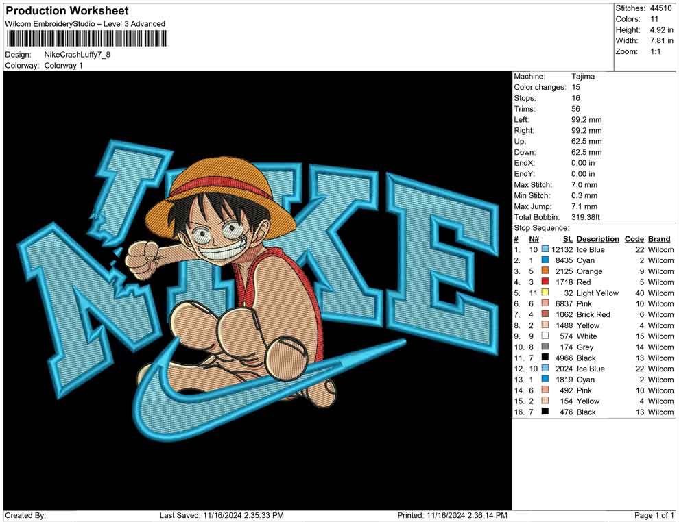Select the Min Stitch value "0.3 mm"
679x522 pixels.
584,195
